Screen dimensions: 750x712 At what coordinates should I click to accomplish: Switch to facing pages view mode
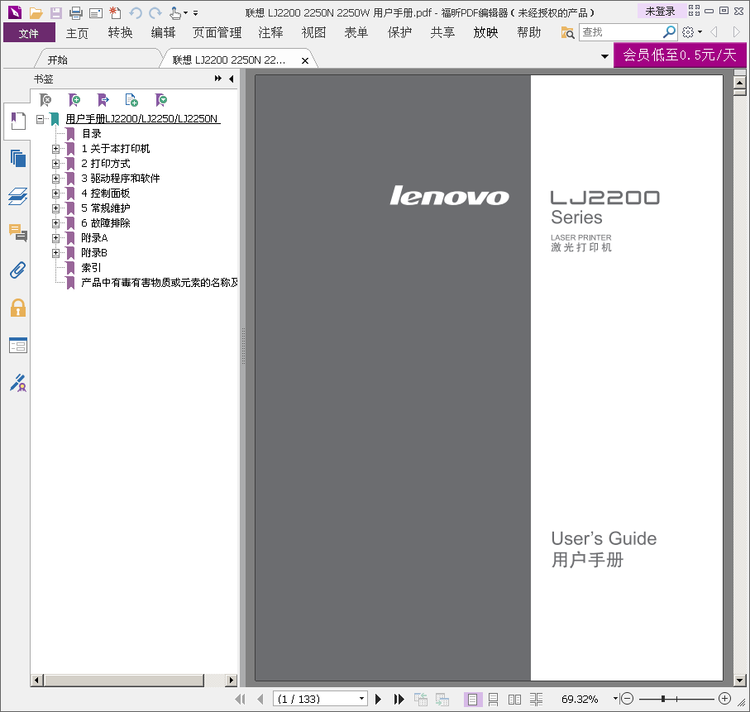(514, 700)
